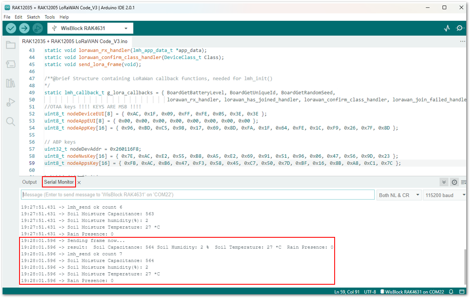
Task: Click the Verify sketch checkmark button
Action: (11, 28)
